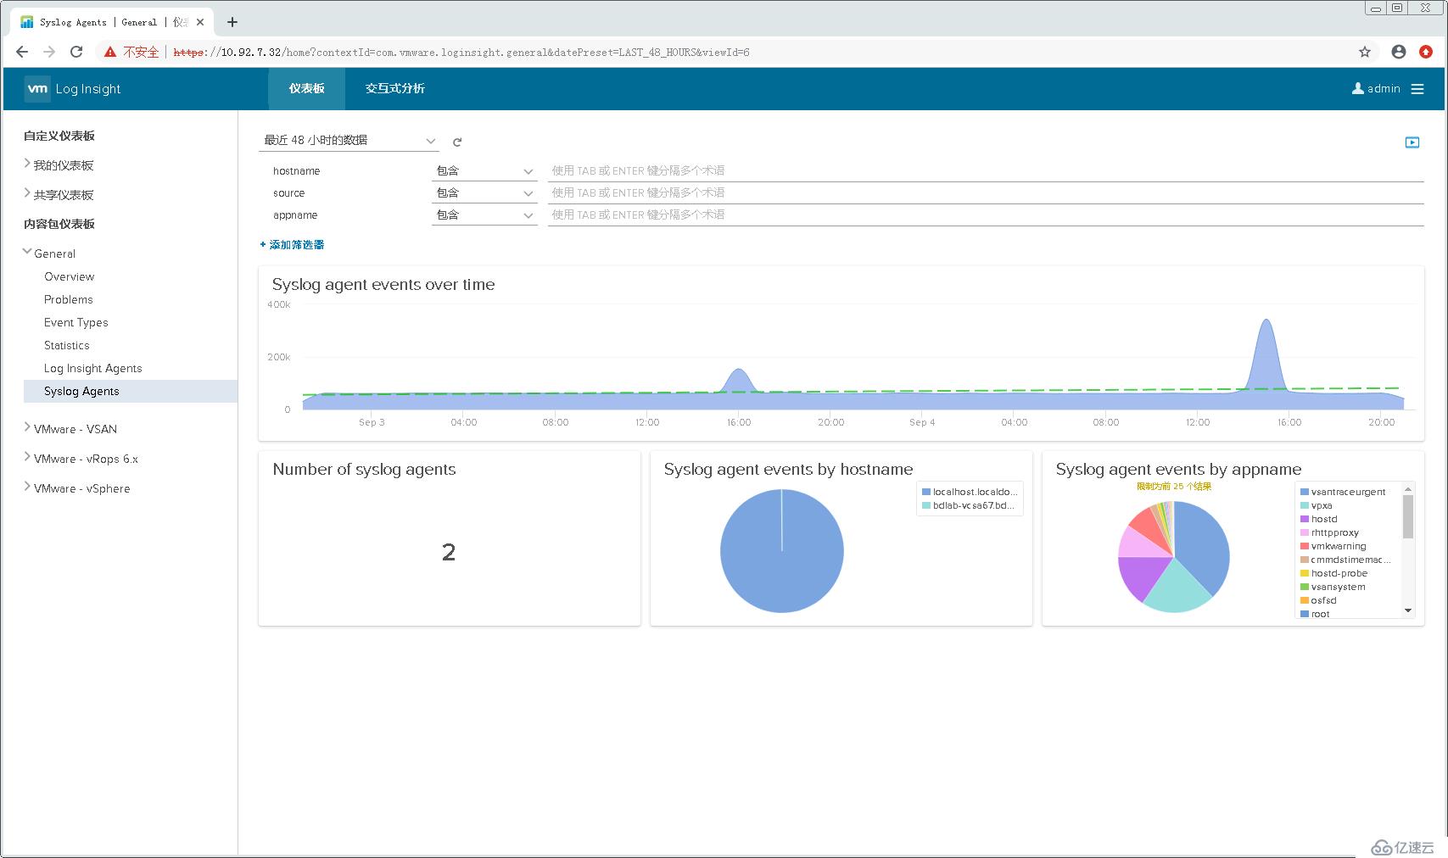The width and height of the screenshot is (1448, 858).
Task: Select the Syslog Agents dashboard
Action: click(131, 391)
